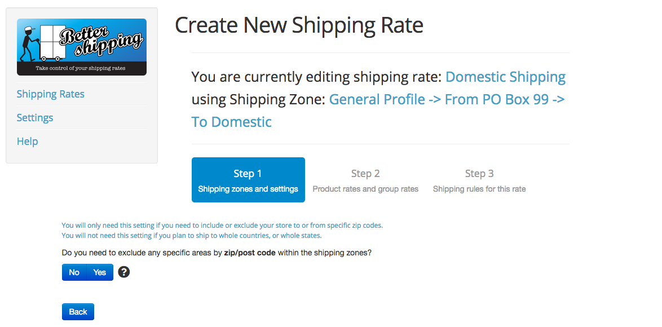Go to Step 2 product rates tab
This screenshot has width=662, height=327.
(x=365, y=180)
